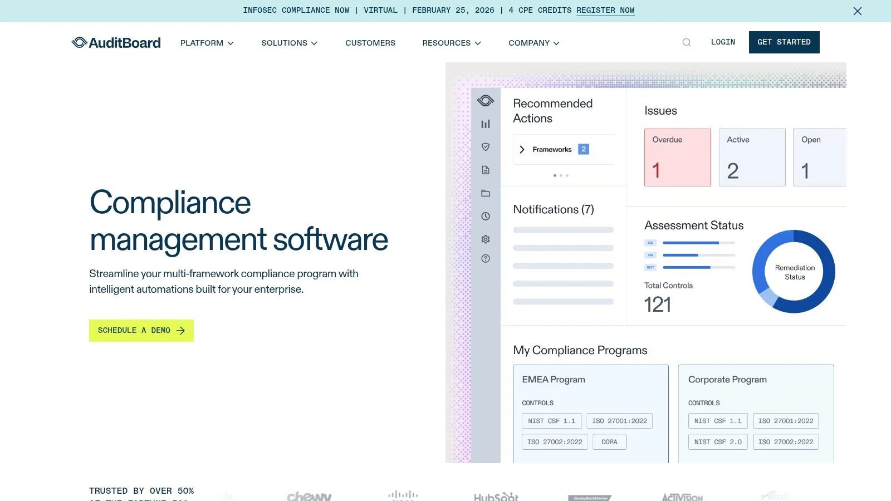Open the Company navigation menu

coord(533,43)
